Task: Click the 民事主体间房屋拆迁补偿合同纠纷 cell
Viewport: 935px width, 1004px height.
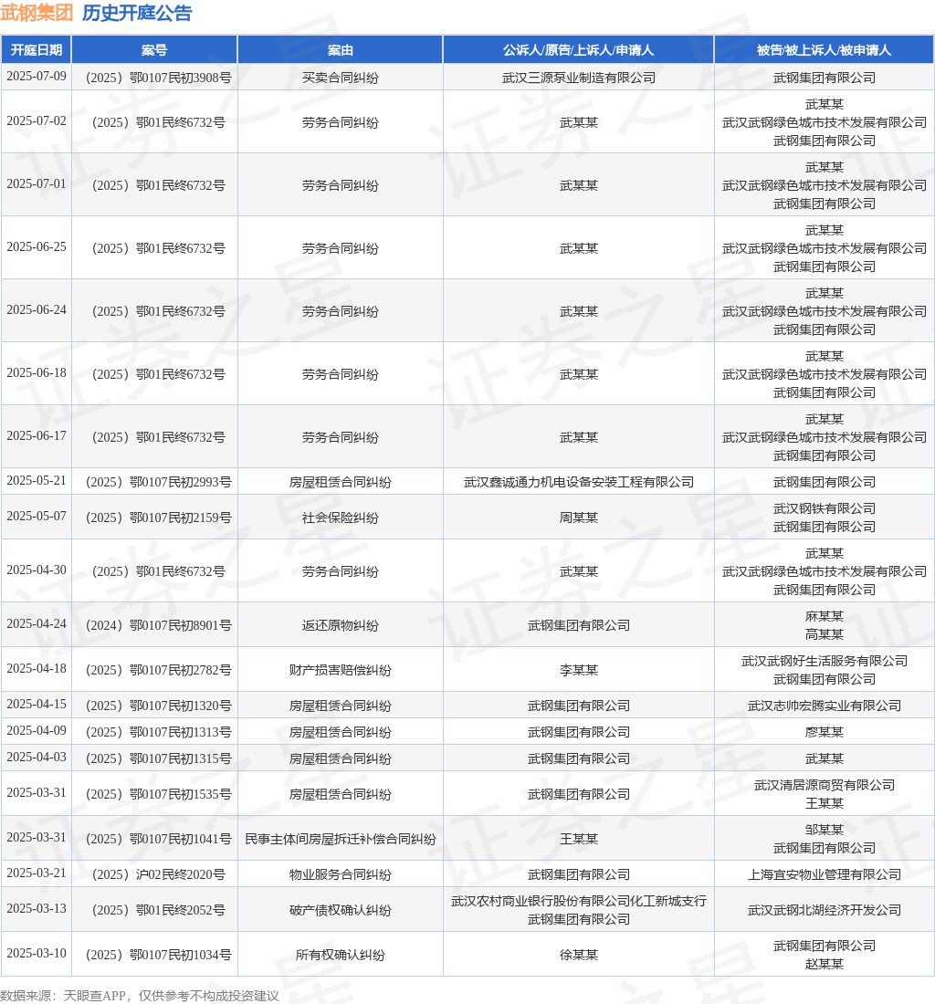Action: 340,839
